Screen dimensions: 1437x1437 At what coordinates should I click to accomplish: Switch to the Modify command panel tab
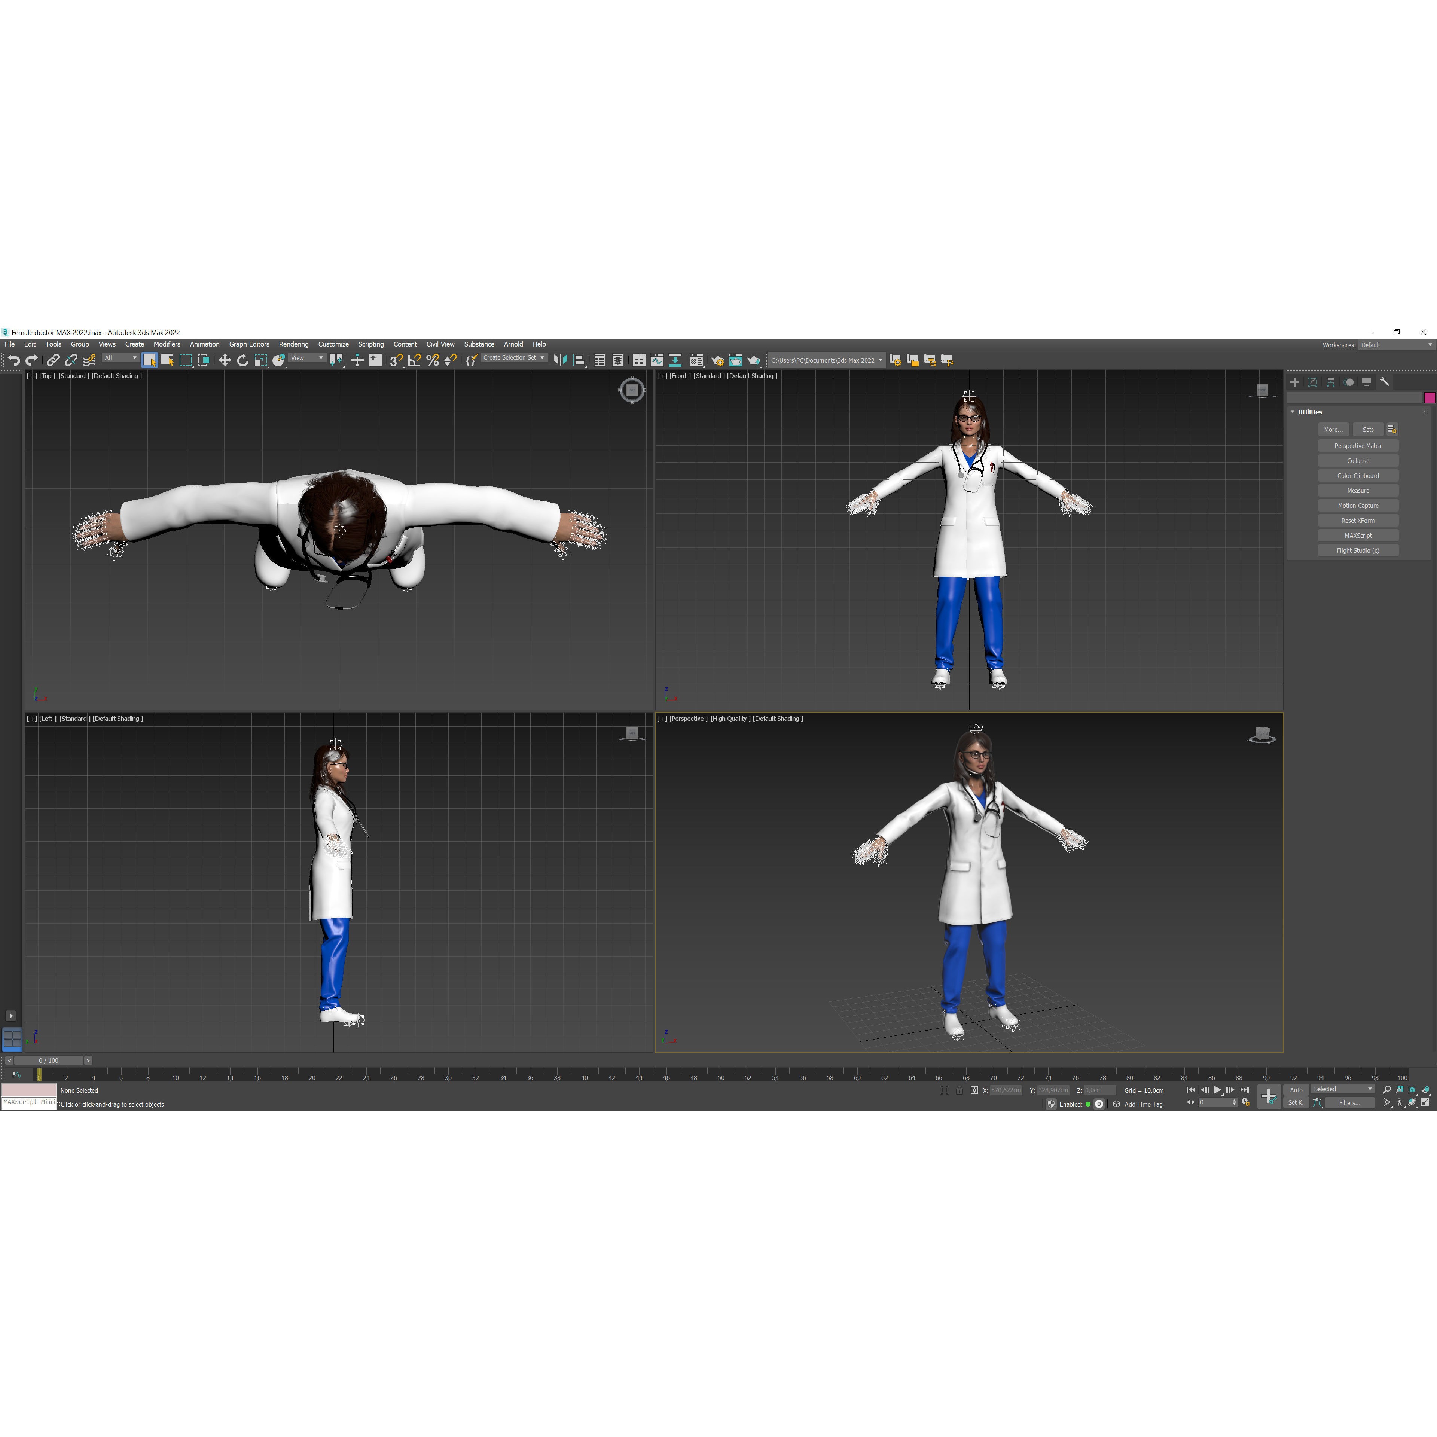pyautogui.click(x=1313, y=382)
